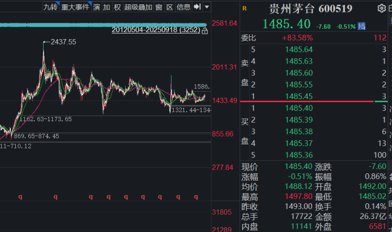Select the buy 1 price 1485.40
This screenshot has width=392, height=232.
[x=299, y=108]
